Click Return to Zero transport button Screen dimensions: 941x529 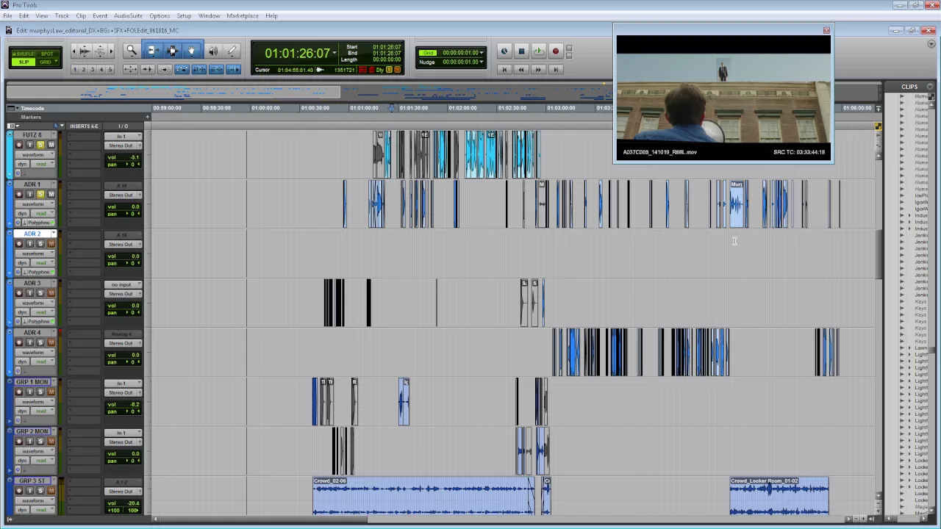[504, 69]
